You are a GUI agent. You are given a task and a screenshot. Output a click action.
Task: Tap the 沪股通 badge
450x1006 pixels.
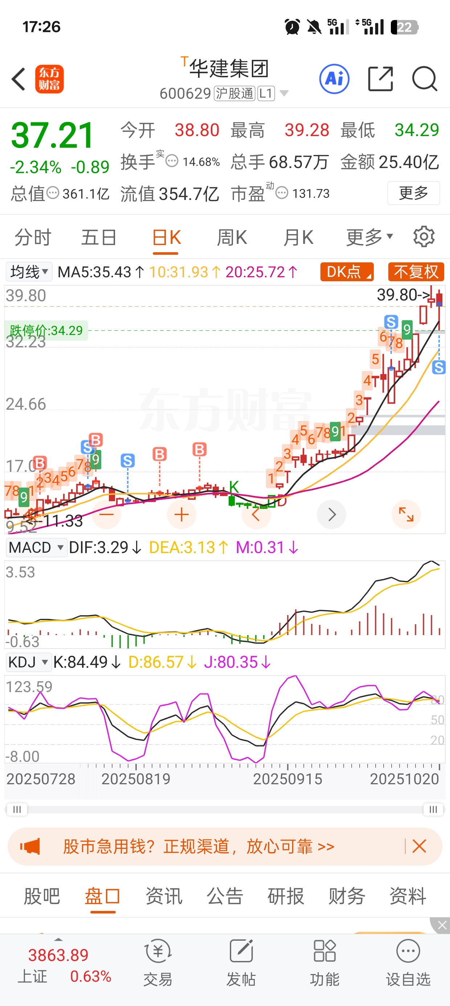tap(234, 93)
